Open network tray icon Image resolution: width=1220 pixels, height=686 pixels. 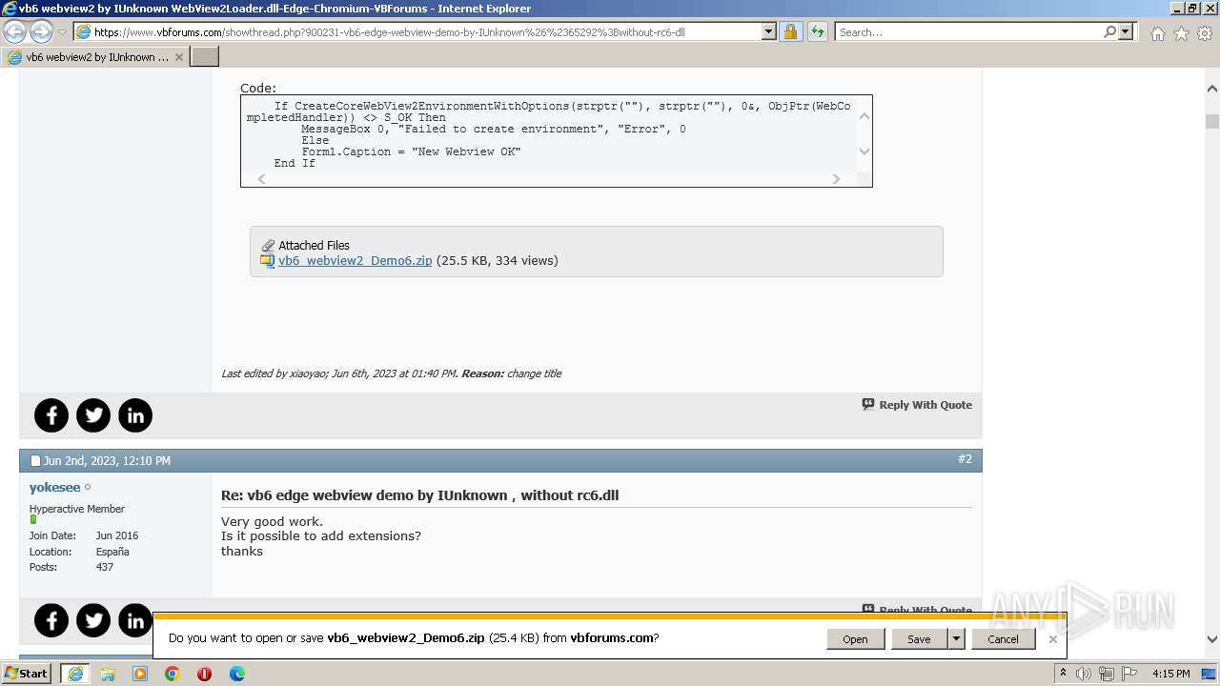click(x=1107, y=674)
